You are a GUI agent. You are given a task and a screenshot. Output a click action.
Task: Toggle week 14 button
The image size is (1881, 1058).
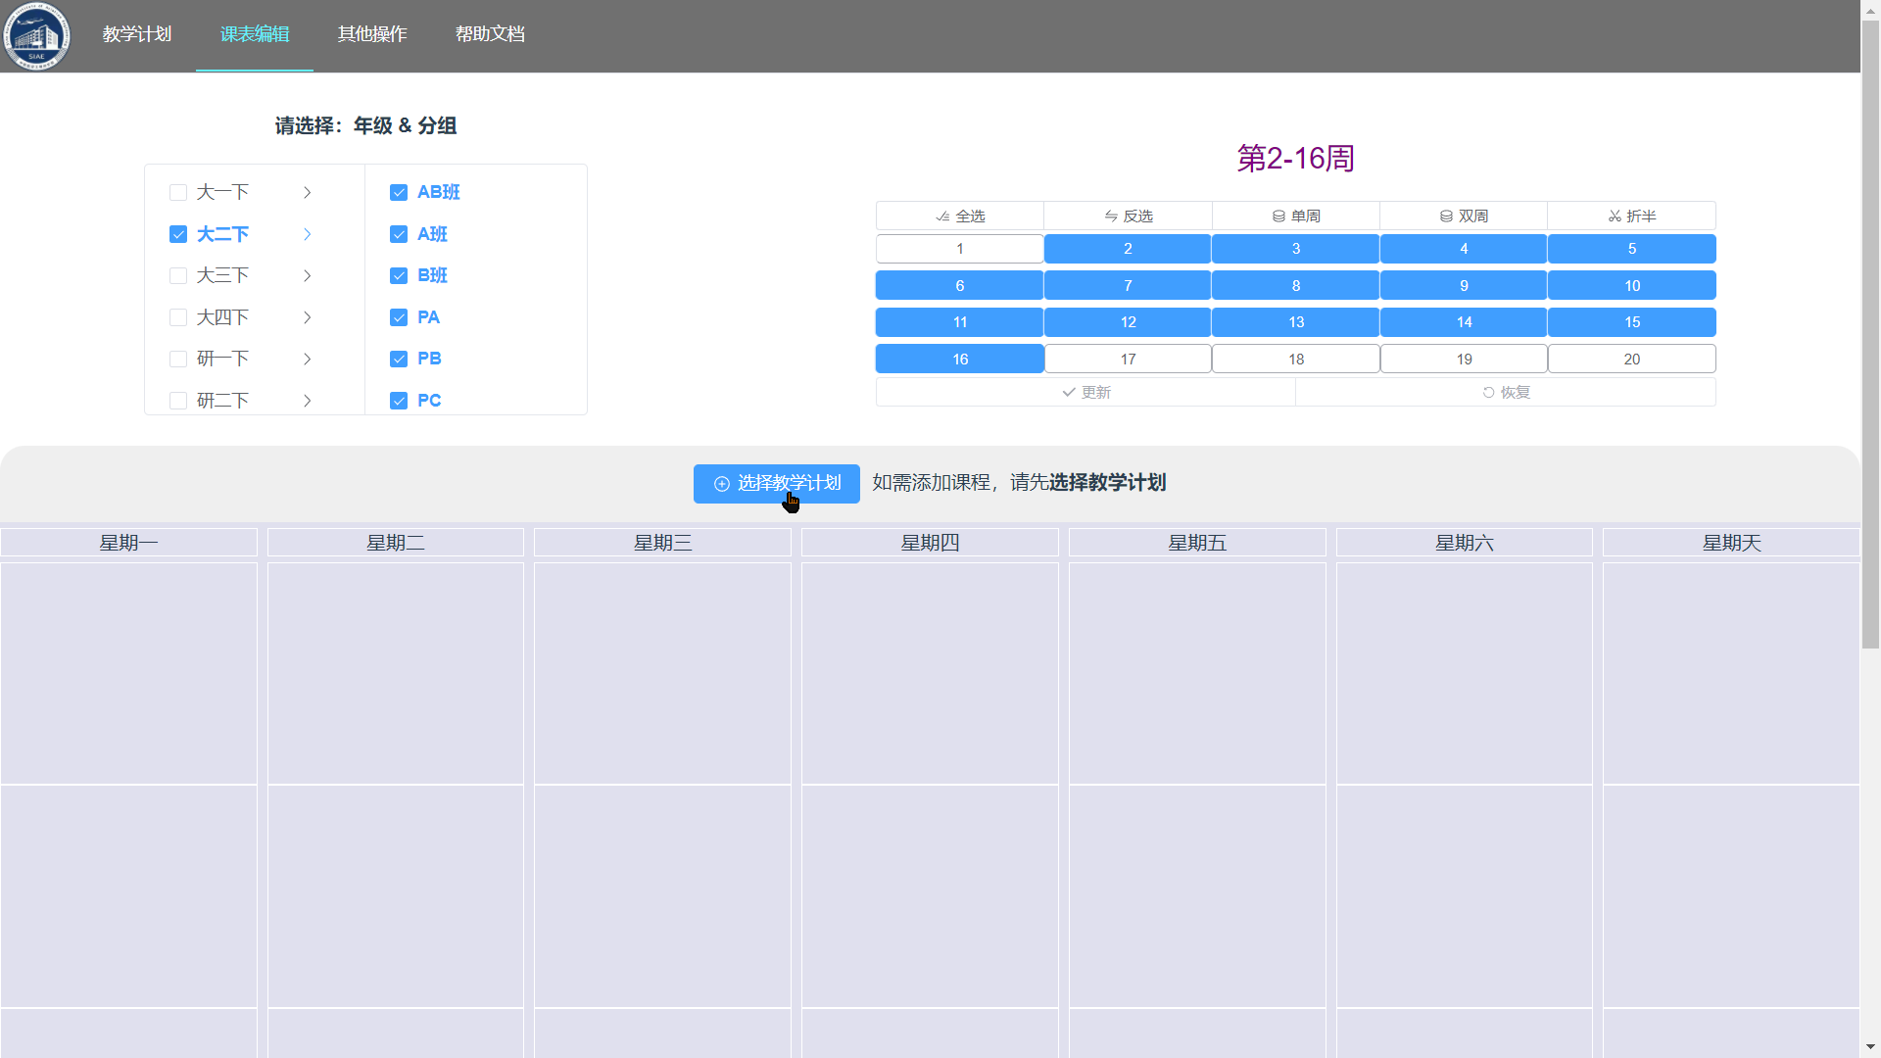point(1464,322)
